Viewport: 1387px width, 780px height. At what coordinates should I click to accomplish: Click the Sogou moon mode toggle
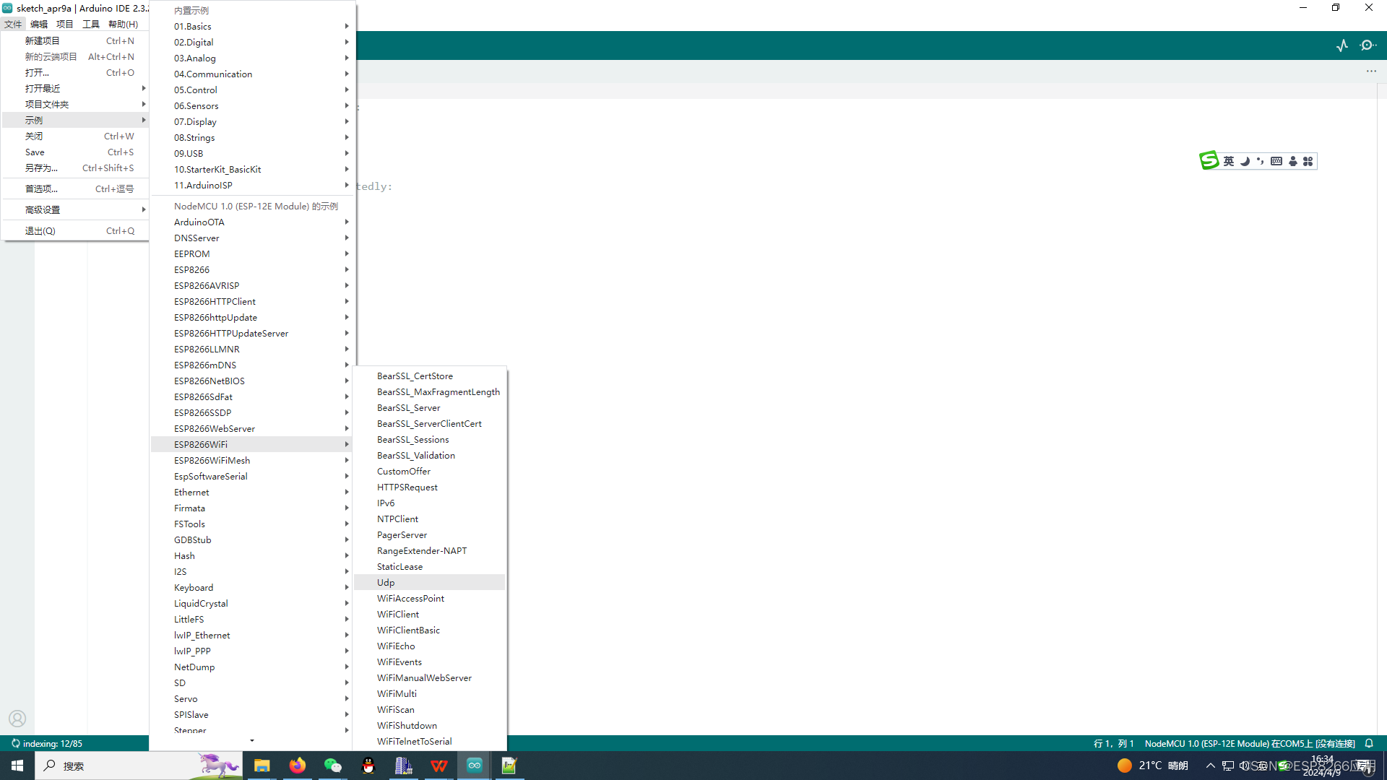(x=1245, y=161)
